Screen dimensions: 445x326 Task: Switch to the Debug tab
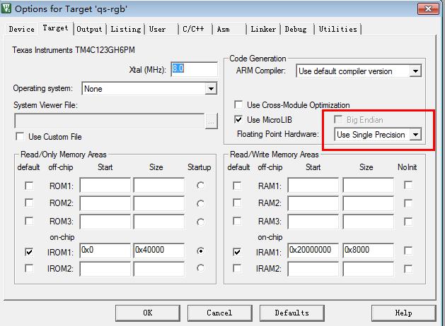point(296,29)
